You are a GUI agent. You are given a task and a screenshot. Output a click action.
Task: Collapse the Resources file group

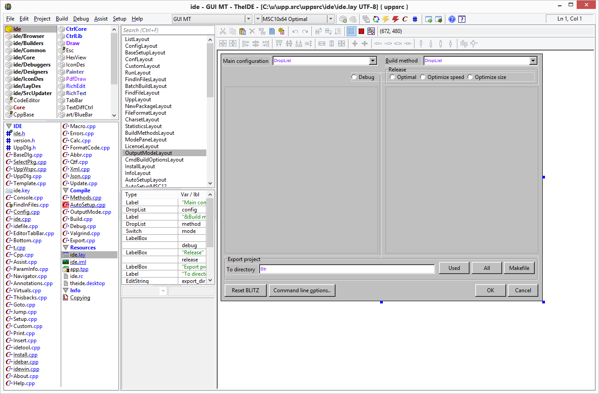coord(66,248)
